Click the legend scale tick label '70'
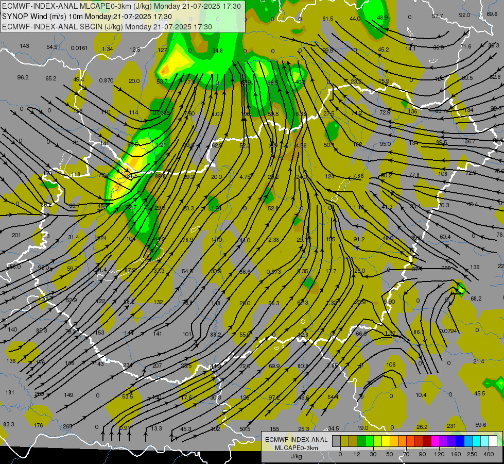504x464 pixels. 406,454
